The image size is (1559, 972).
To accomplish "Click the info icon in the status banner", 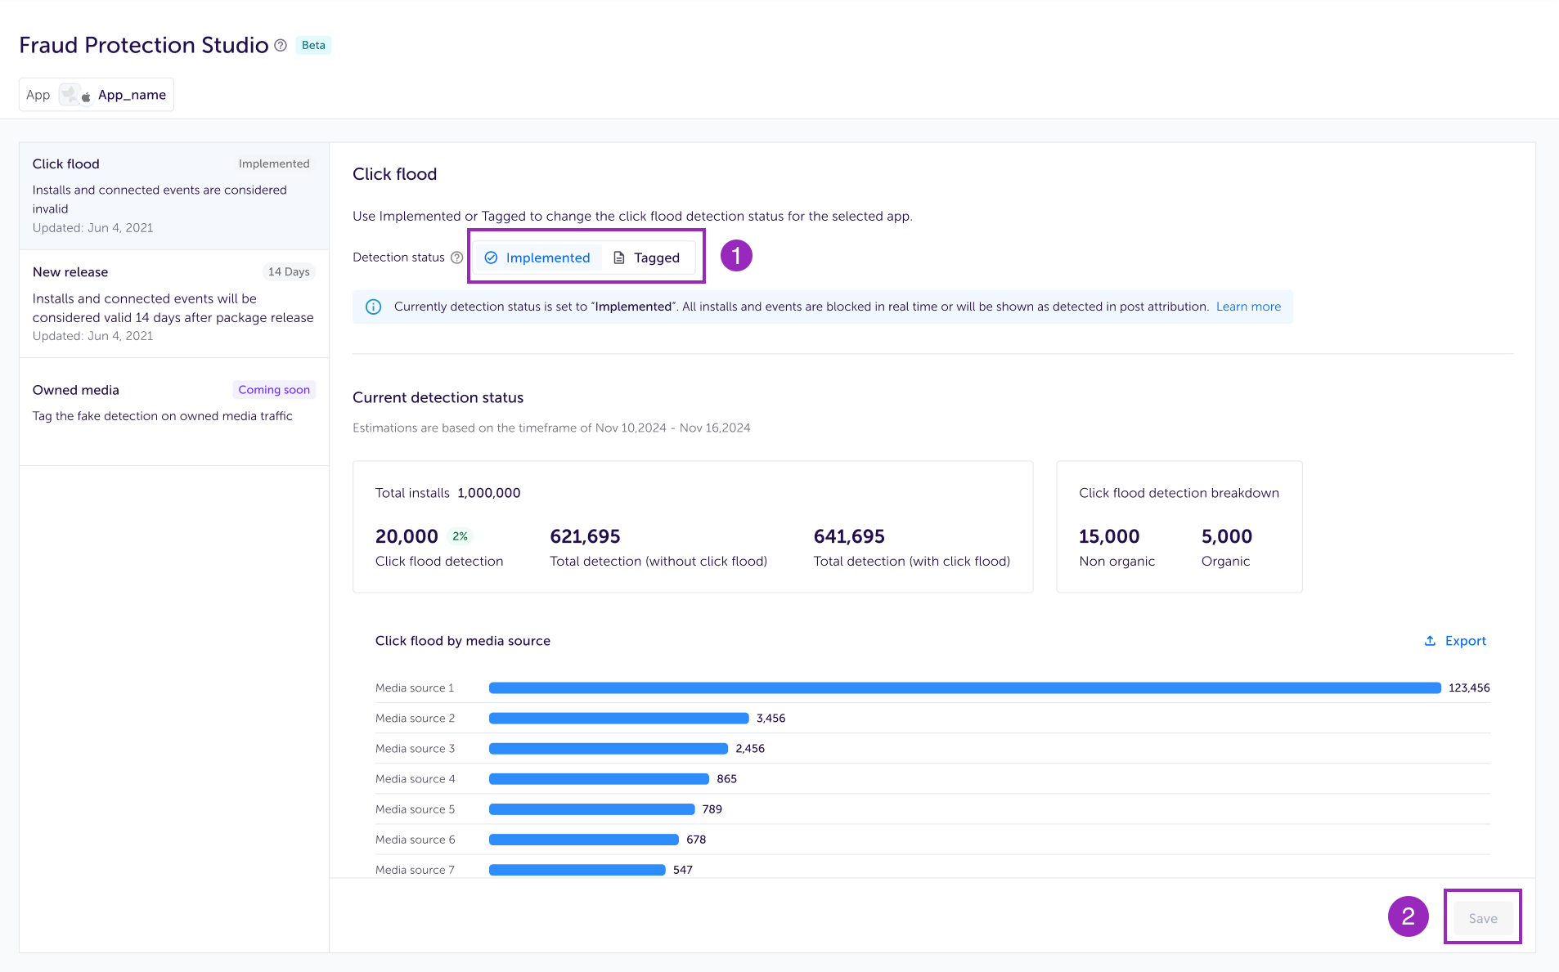I will pos(373,307).
